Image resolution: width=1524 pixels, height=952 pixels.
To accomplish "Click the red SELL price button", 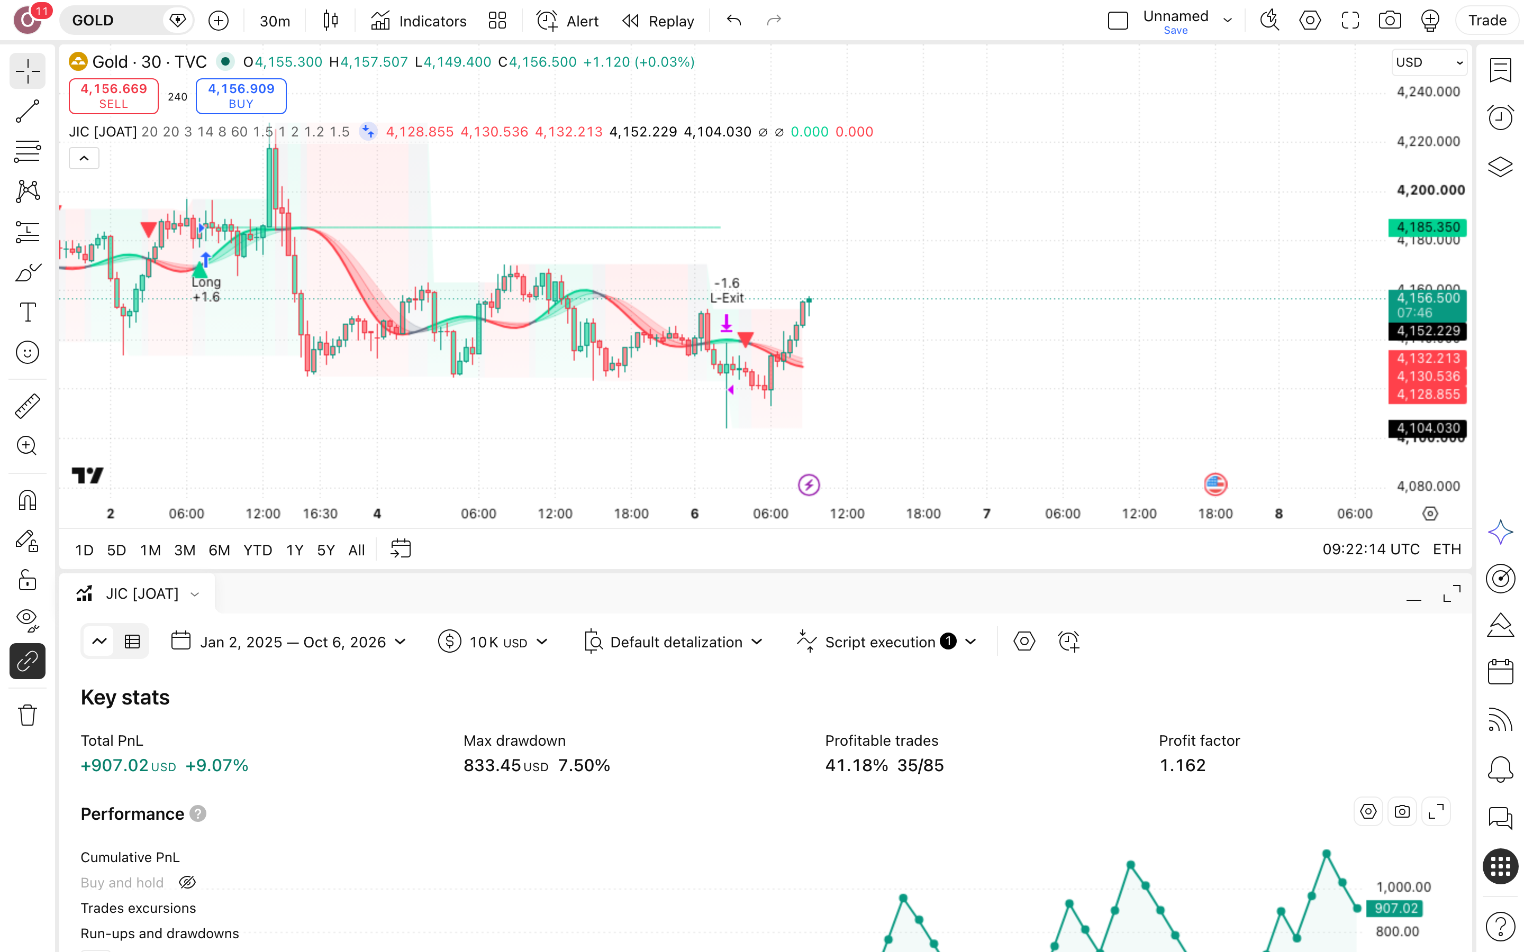I will click(113, 96).
